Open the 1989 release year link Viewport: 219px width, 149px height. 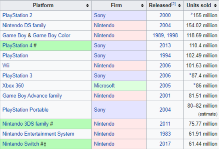158,35
